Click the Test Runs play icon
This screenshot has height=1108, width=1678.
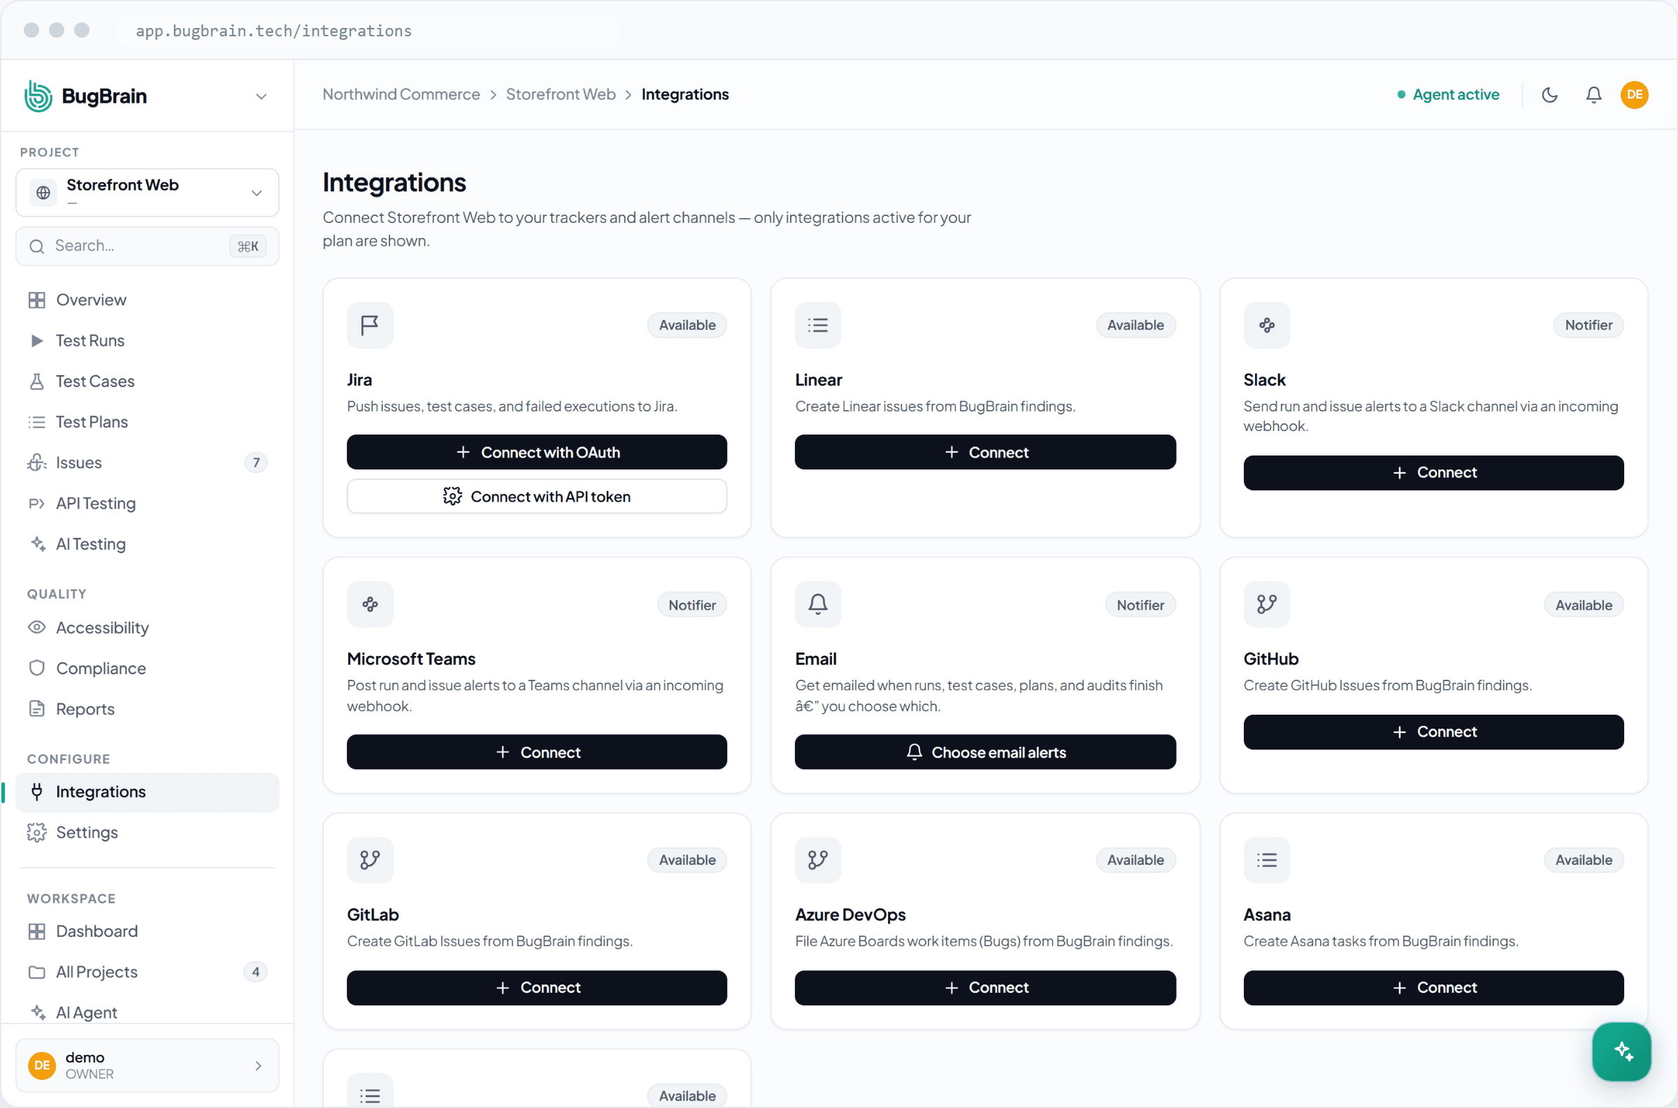click(37, 341)
